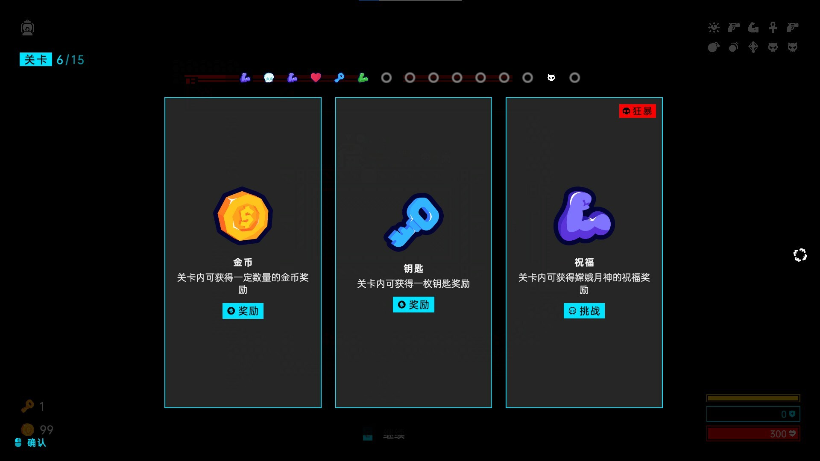This screenshot has height=461, width=820.
Task: Click the red heart stage marker
Action: tap(316, 78)
